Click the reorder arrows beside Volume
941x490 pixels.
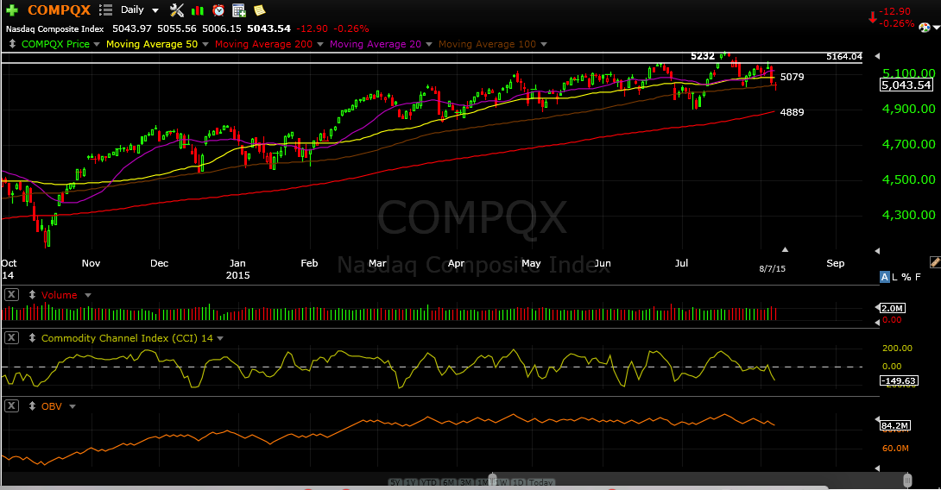click(33, 295)
